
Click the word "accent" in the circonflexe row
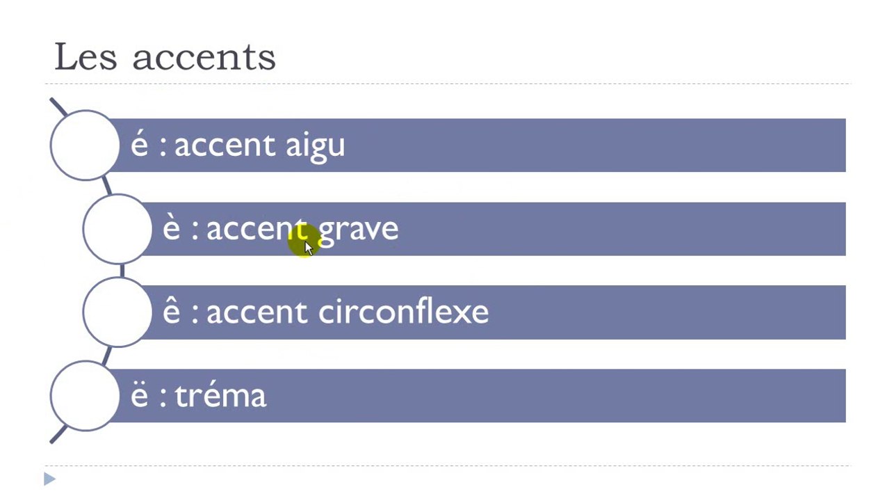tap(257, 312)
